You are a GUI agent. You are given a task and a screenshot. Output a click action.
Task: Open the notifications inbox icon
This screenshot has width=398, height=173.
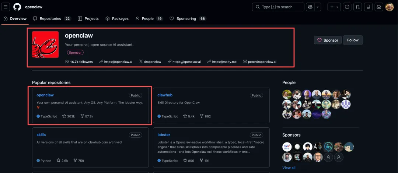379,7
